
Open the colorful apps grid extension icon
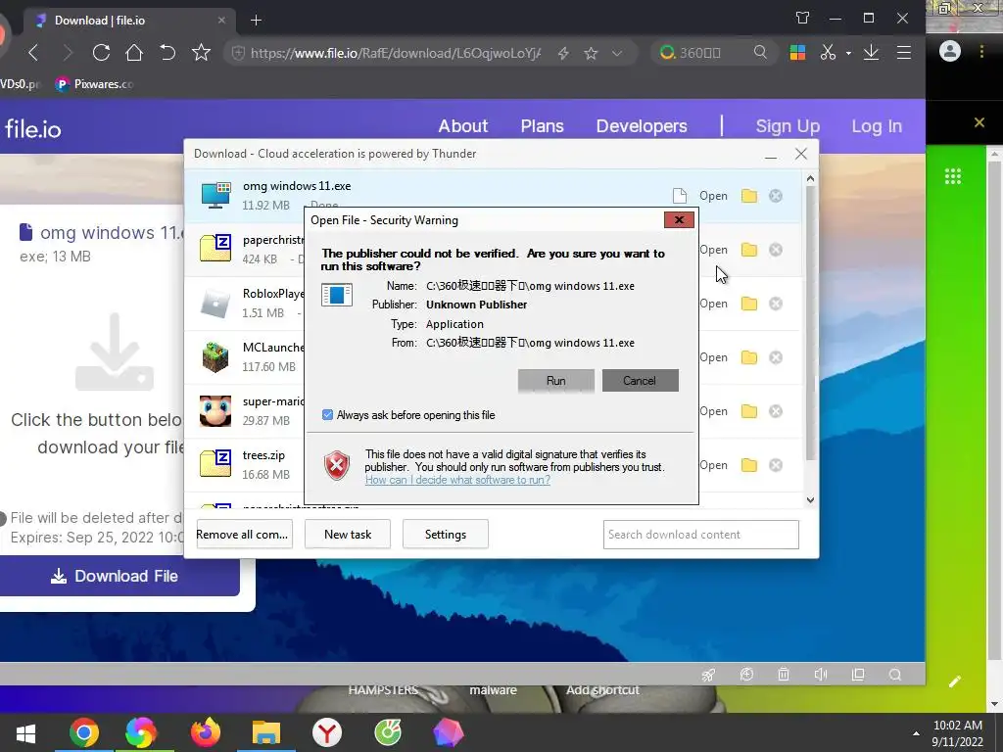point(797,53)
